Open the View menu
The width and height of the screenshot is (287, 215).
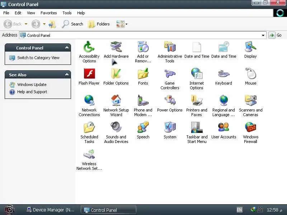coord(31,13)
